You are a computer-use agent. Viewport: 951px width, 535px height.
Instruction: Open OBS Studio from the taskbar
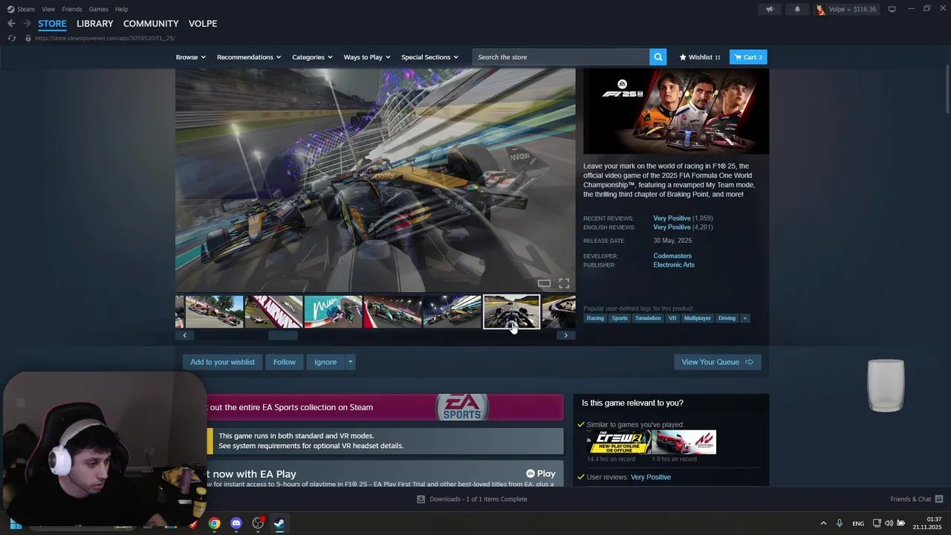pos(258,523)
